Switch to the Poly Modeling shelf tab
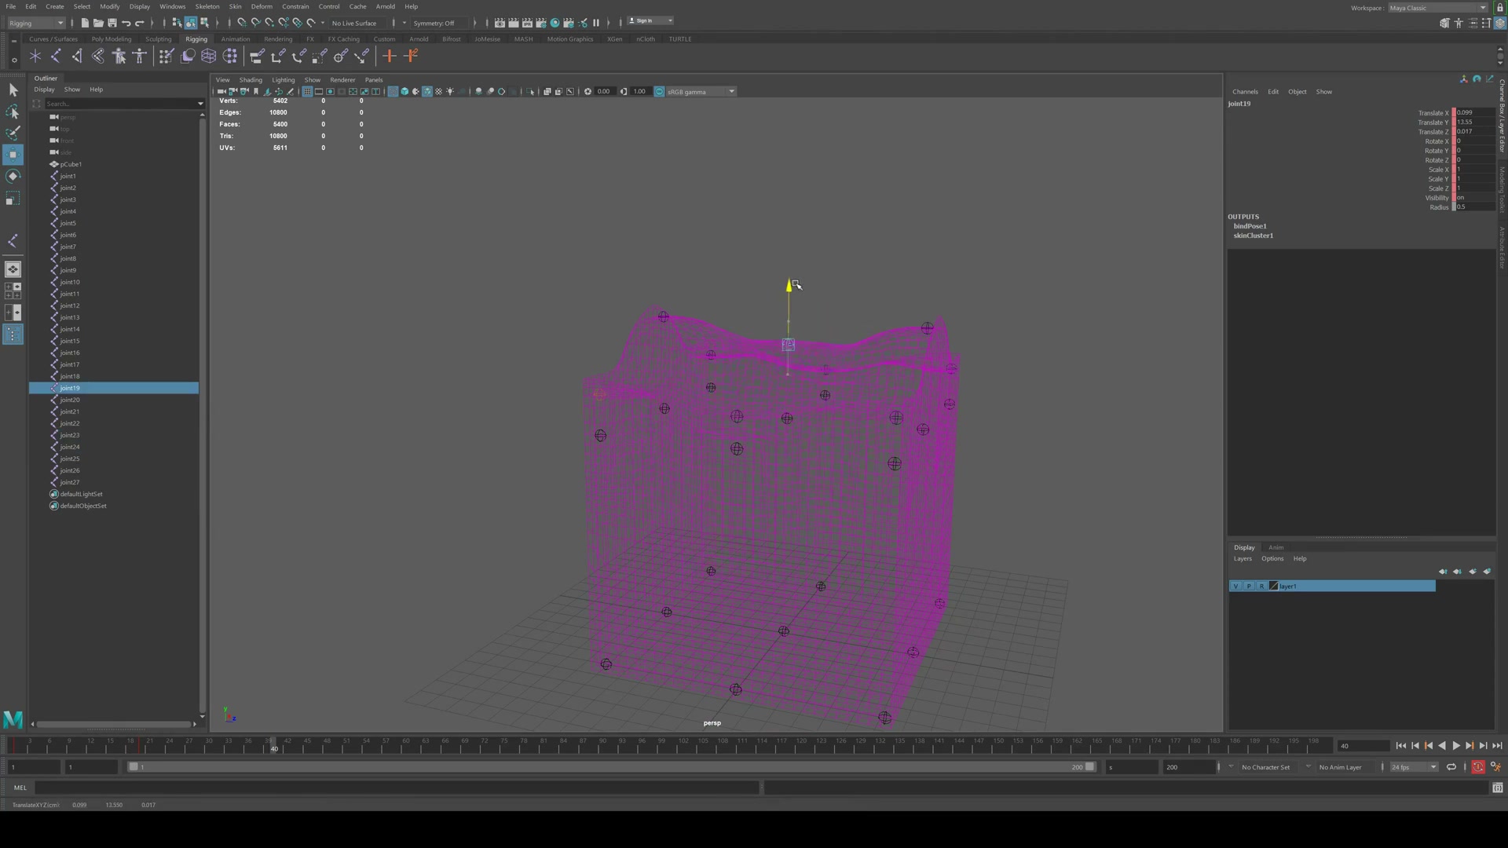The width and height of the screenshot is (1508, 848). [112, 39]
